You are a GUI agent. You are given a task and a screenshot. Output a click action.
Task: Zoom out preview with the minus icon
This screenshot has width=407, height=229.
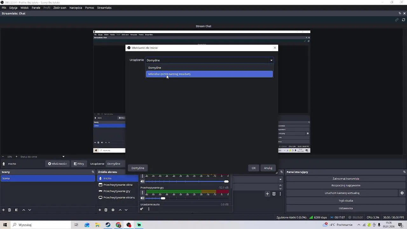click(3, 156)
